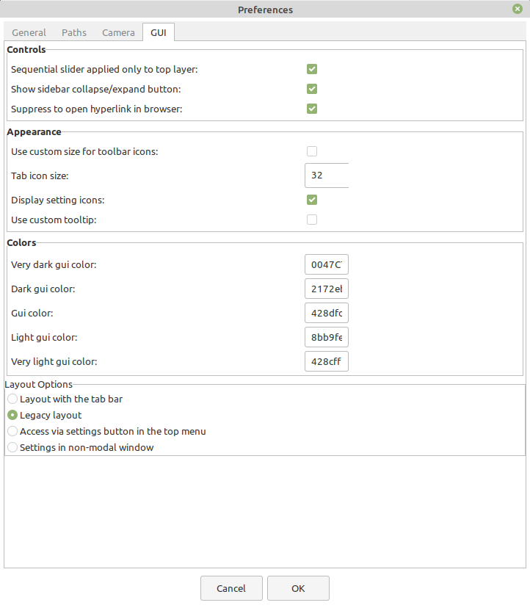Confirm preferences with the OK button
This screenshot has width=530, height=608.
[298, 587]
